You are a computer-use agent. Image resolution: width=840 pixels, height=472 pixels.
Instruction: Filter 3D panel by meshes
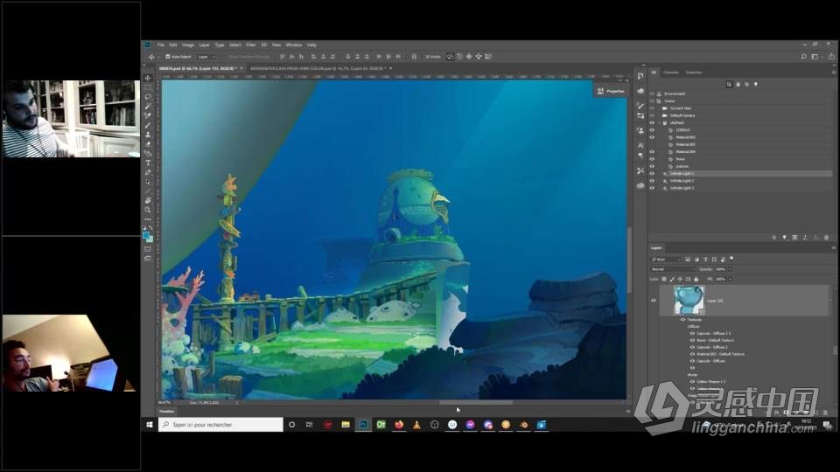[x=738, y=85]
